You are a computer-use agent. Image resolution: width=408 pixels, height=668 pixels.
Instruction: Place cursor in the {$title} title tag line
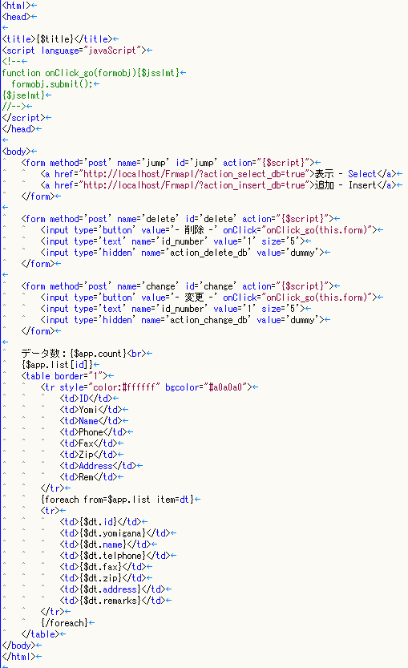pyautogui.click(x=58, y=39)
